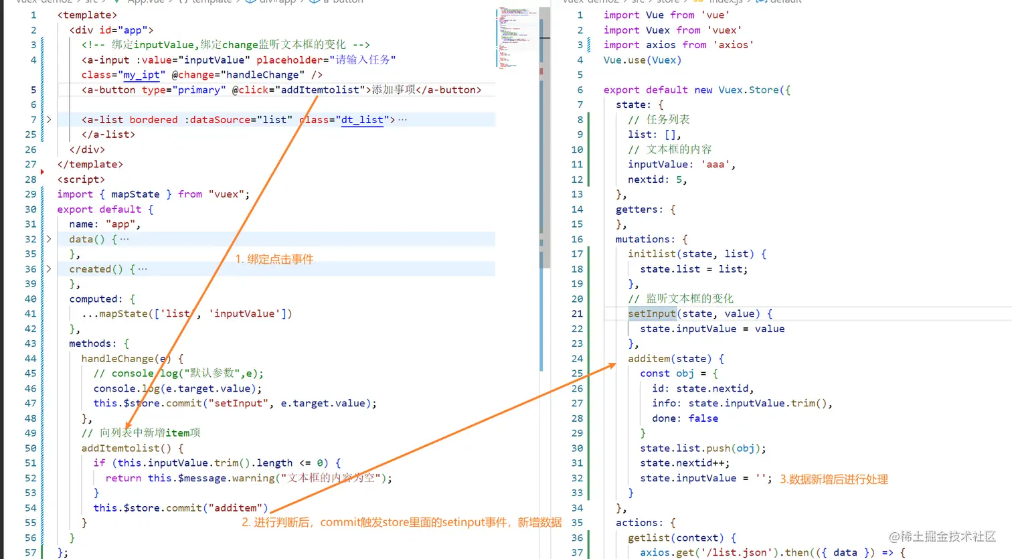This screenshot has height=559, width=1012.
Task: Click "import axios from 'axios'" line
Action: (679, 45)
